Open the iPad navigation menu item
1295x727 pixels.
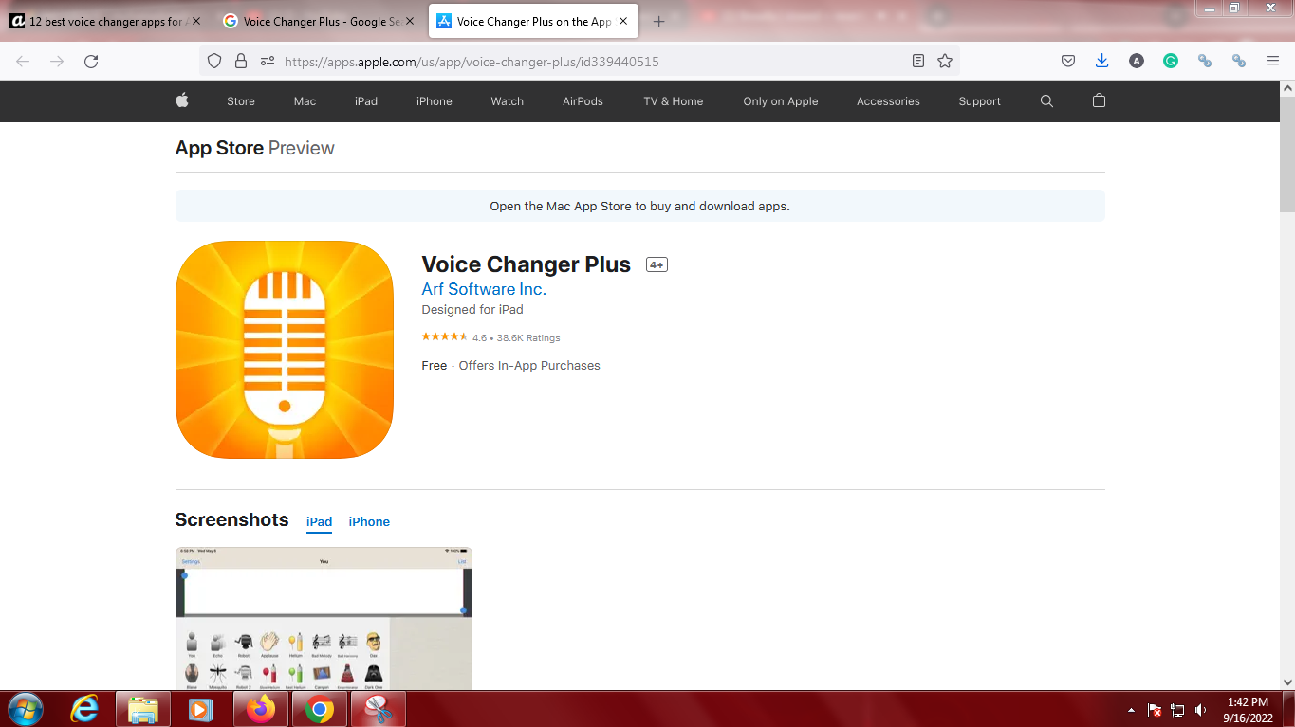(366, 101)
